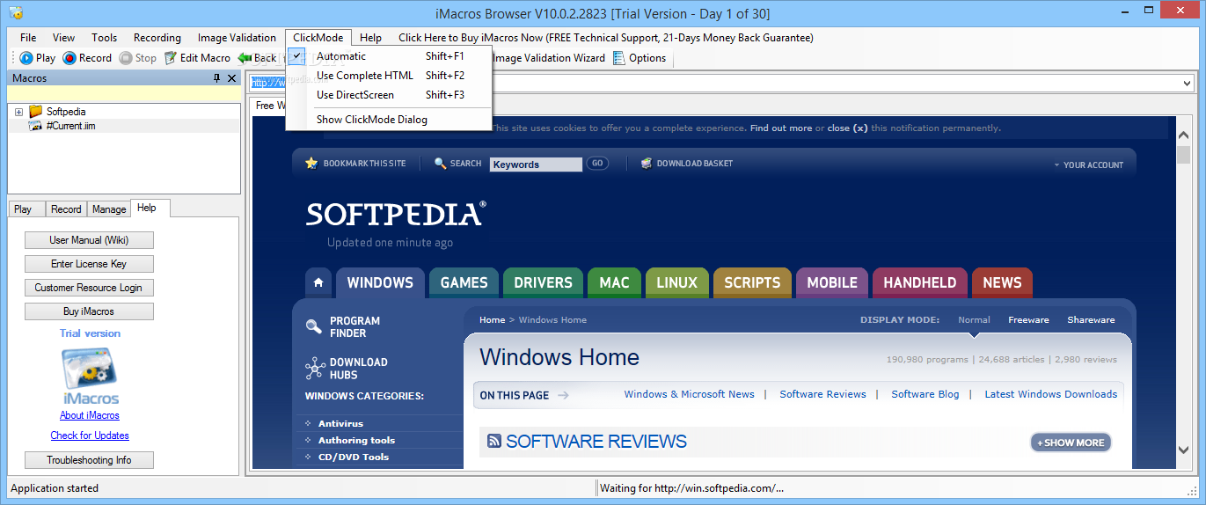Click the iMacros app icon in title bar
The width and height of the screenshot is (1206, 505).
(x=16, y=13)
